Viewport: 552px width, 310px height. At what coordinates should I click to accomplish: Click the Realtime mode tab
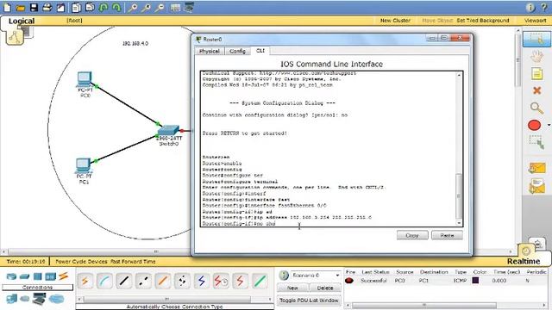pos(524,262)
